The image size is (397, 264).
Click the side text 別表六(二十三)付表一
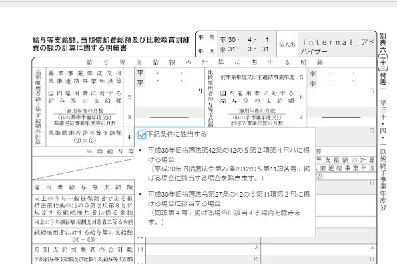click(382, 62)
